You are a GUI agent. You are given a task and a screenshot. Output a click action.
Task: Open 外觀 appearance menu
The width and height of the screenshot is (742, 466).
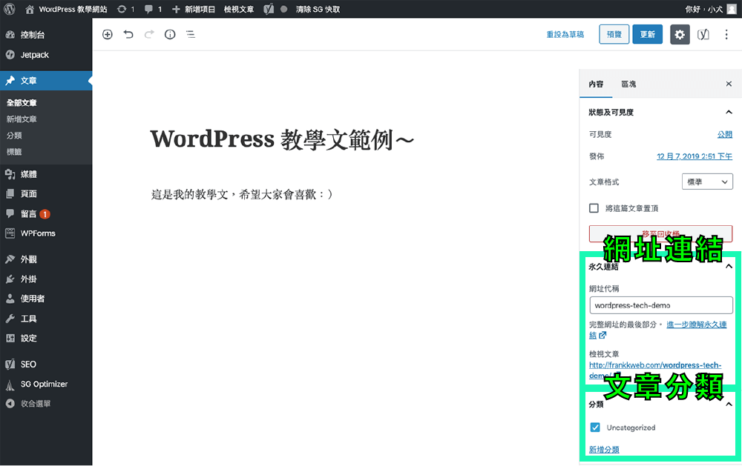tap(46, 259)
